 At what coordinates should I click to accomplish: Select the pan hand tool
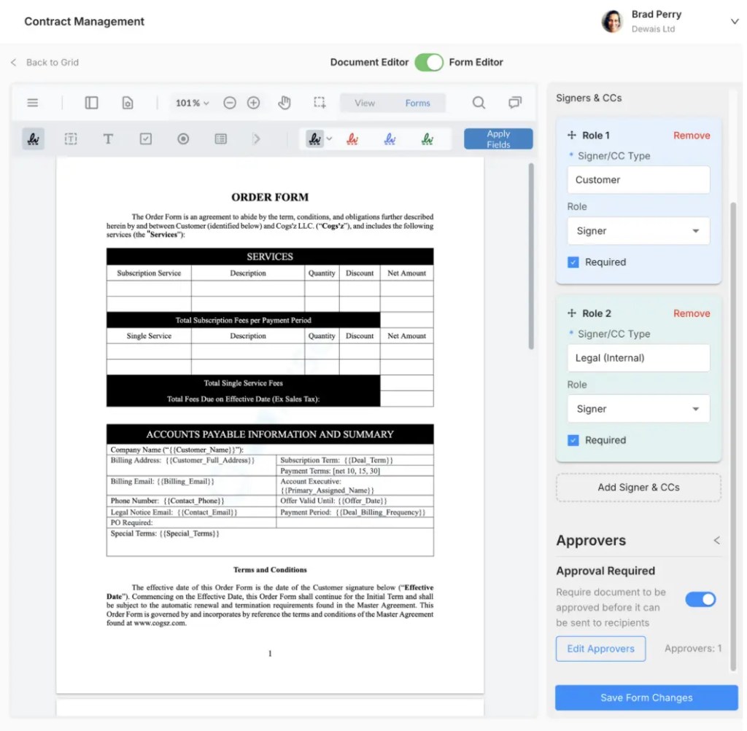click(285, 103)
